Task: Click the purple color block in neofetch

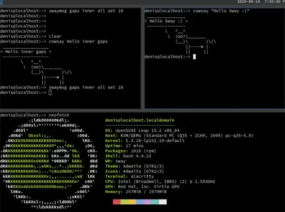Action: [147, 202]
